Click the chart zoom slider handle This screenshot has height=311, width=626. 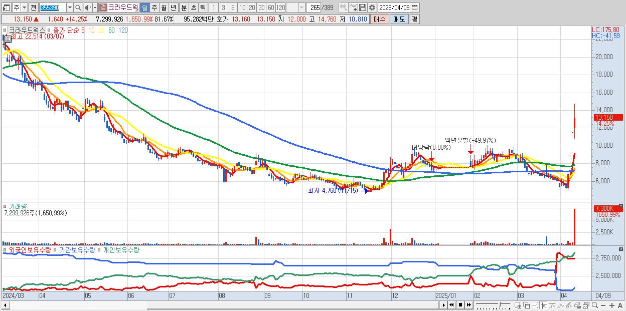[500, 304]
